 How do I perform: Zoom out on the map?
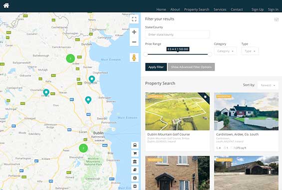(134, 42)
